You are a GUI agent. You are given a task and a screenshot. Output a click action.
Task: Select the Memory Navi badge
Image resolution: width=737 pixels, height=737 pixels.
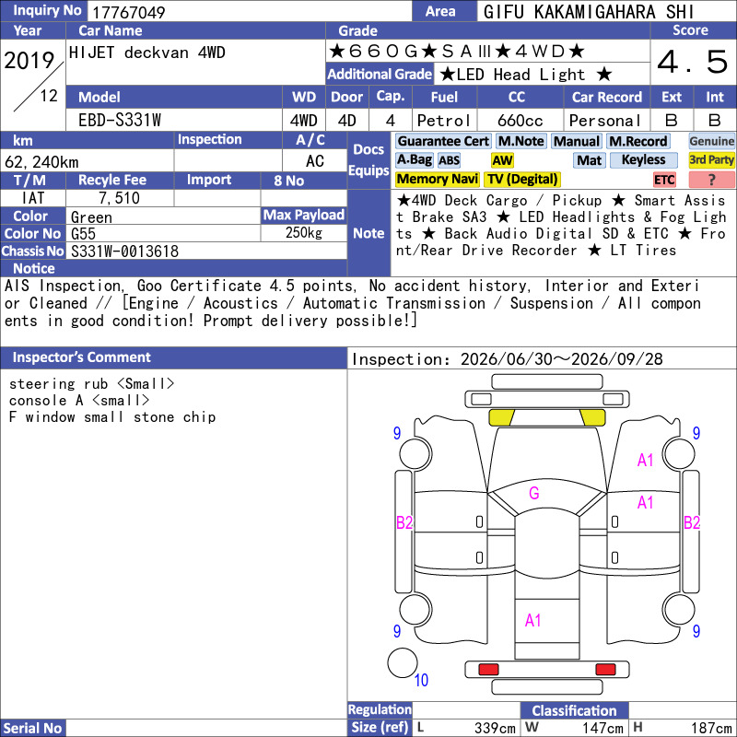point(437,179)
